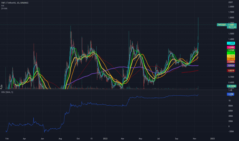Click the 2022 label on time axis

click(105, 139)
